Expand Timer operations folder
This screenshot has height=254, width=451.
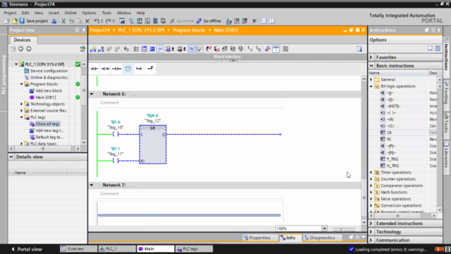tap(371, 172)
